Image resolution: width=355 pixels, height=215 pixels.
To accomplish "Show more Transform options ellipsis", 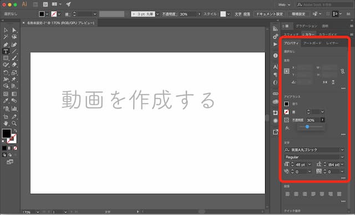I will pyautogui.click(x=343, y=89).
